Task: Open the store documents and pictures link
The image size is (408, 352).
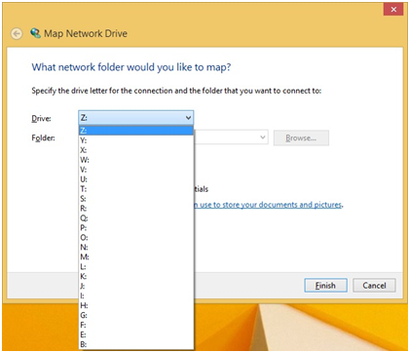Action: [269, 205]
